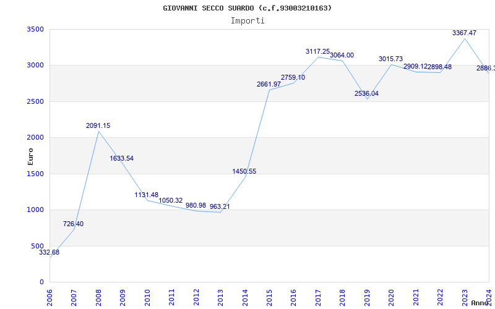Click x-axis year 2011
This screenshot has height=309, width=495.
(x=171, y=298)
